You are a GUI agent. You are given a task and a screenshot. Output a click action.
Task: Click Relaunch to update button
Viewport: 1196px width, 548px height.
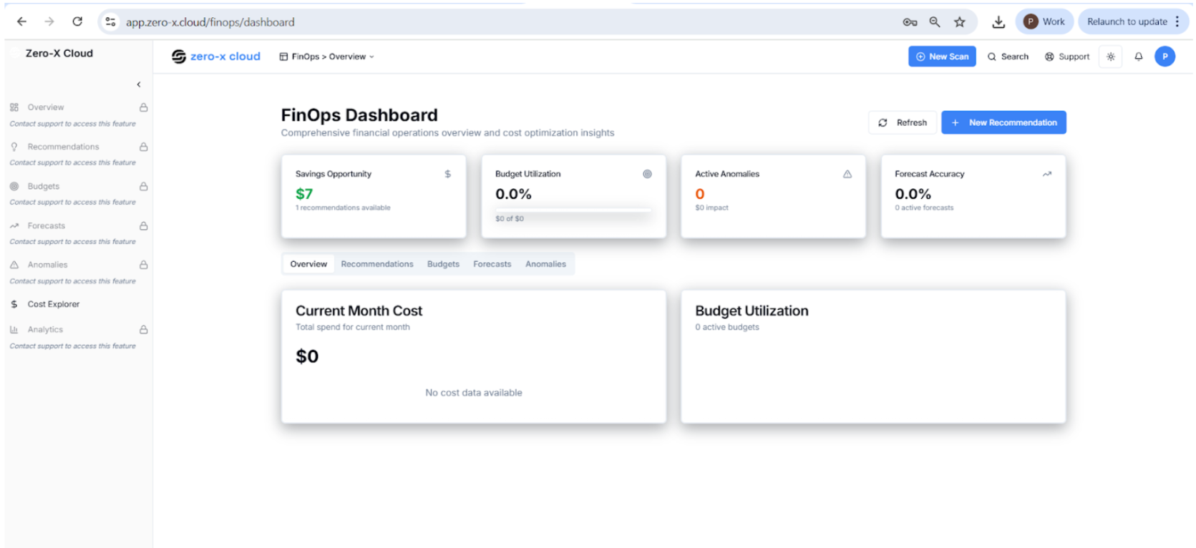point(1127,21)
